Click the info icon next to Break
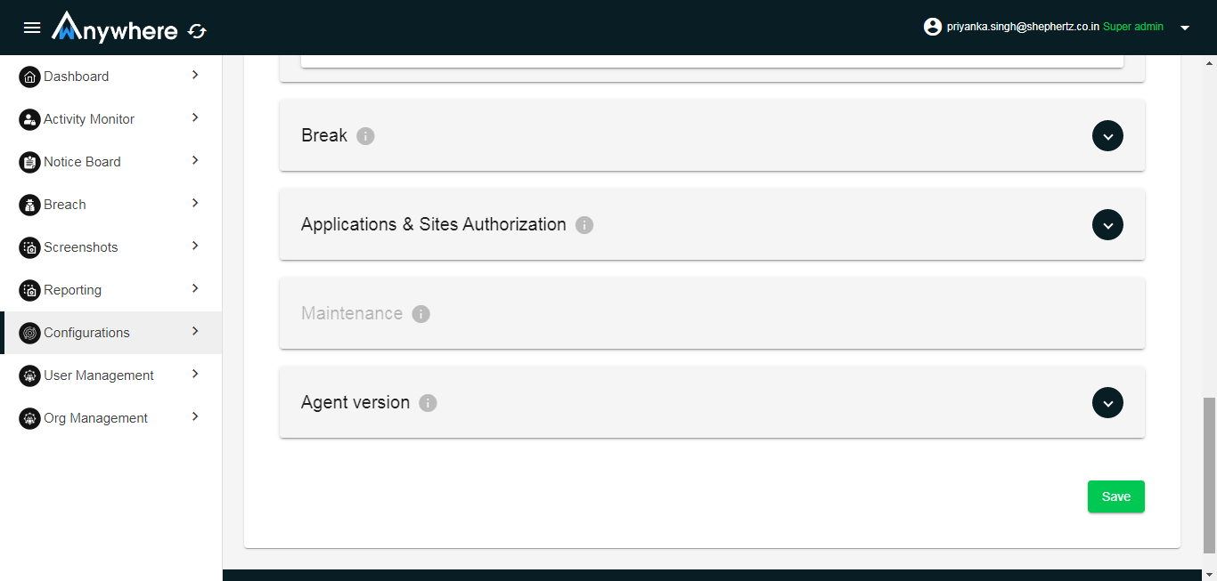 365,136
